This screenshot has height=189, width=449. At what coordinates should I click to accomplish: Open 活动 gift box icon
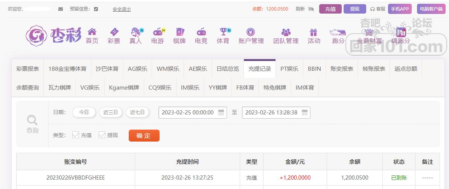[314, 32]
